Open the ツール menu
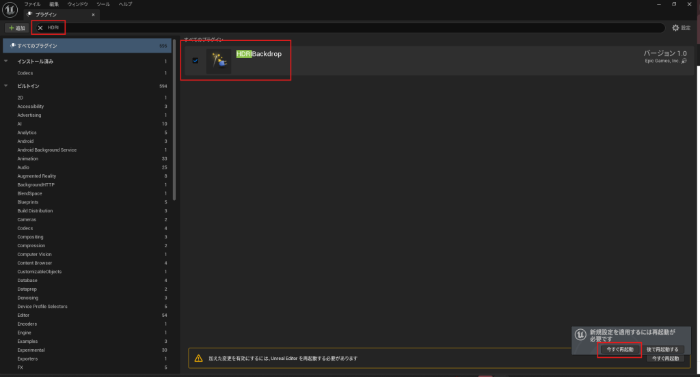This screenshot has height=377, width=700. tap(103, 4)
